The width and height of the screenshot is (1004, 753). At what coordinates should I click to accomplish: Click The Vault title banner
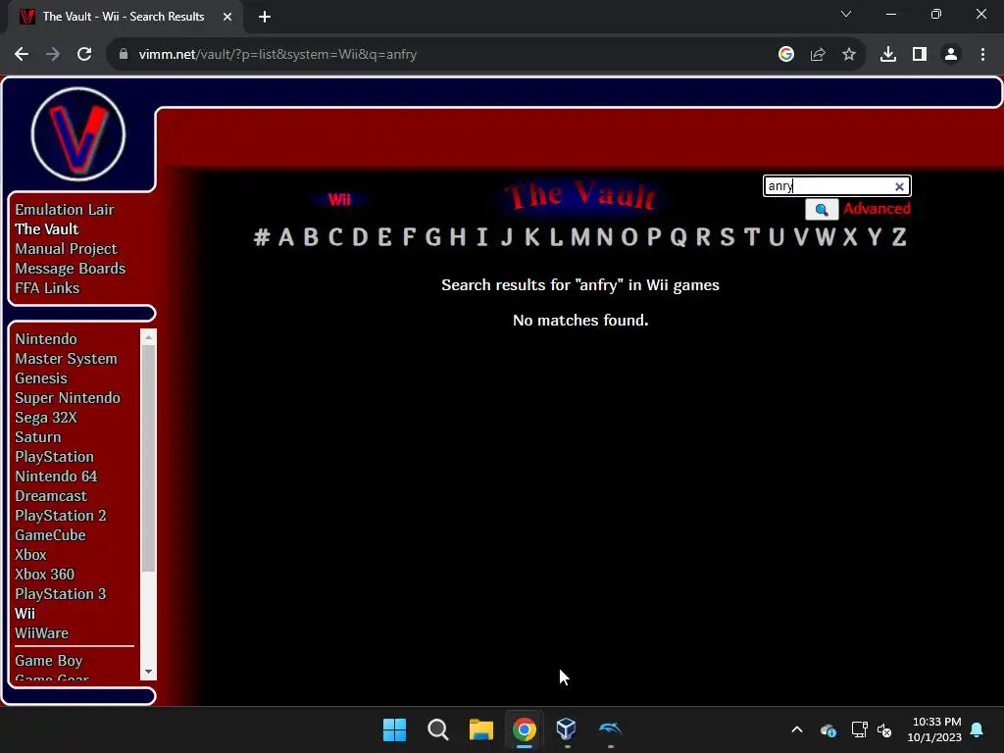point(580,195)
